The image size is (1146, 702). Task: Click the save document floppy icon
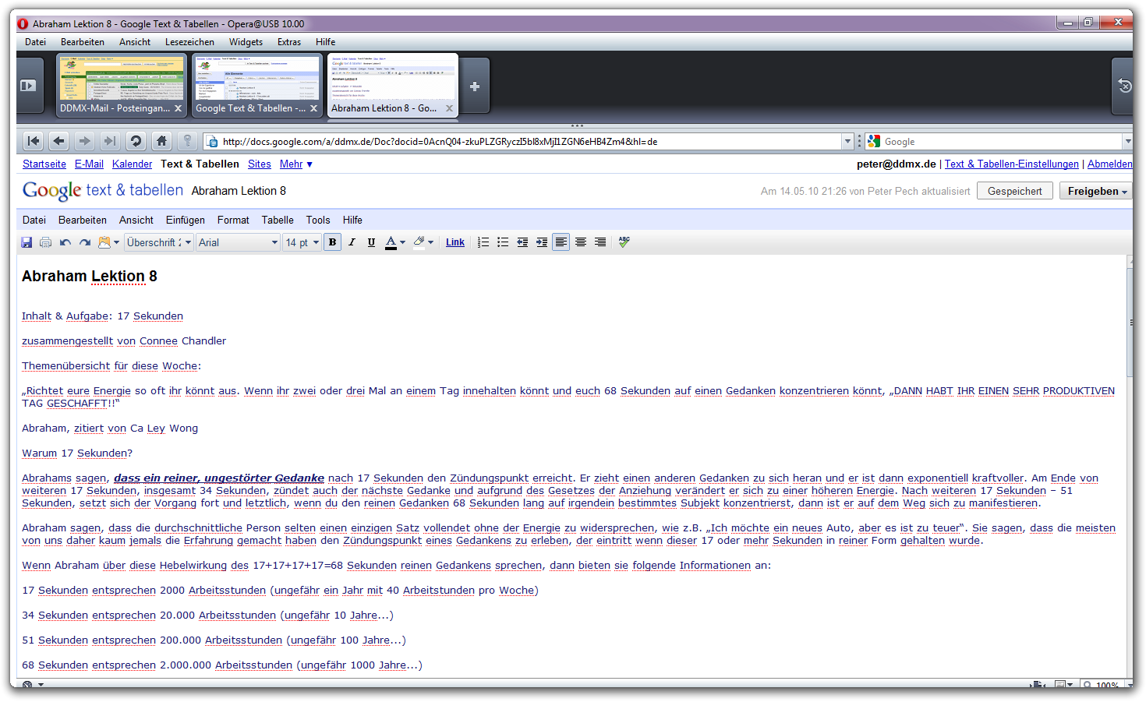point(27,242)
